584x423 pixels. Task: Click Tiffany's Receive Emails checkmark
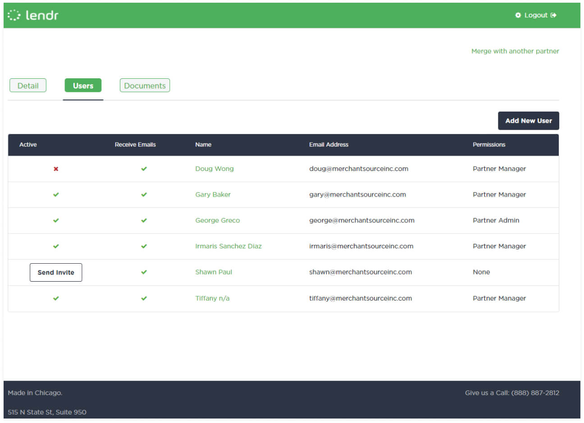click(x=144, y=298)
